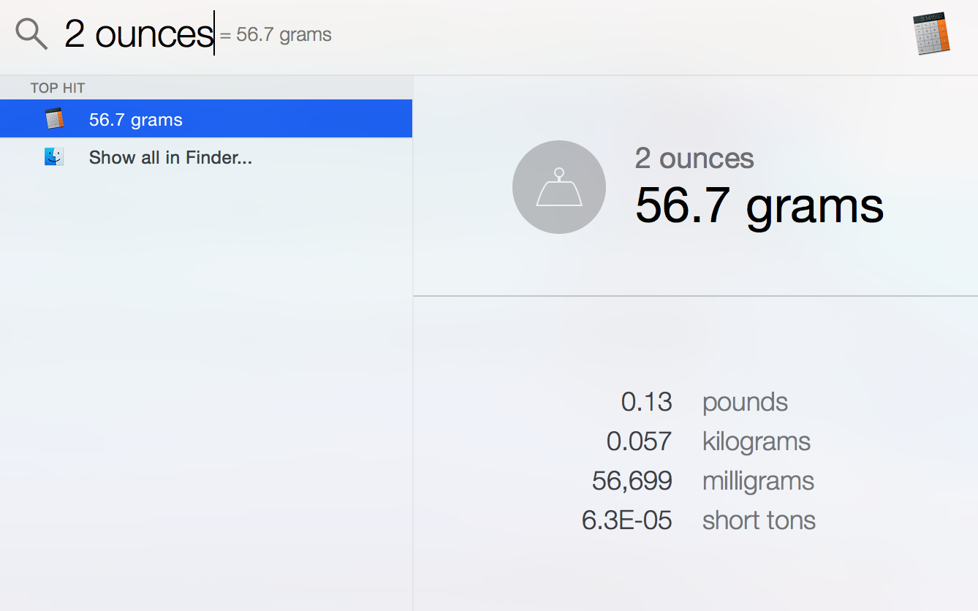Click the 0.057 kilograms conversion value
Image resolution: width=978 pixels, height=611 pixels.
[x=639, y=441]
